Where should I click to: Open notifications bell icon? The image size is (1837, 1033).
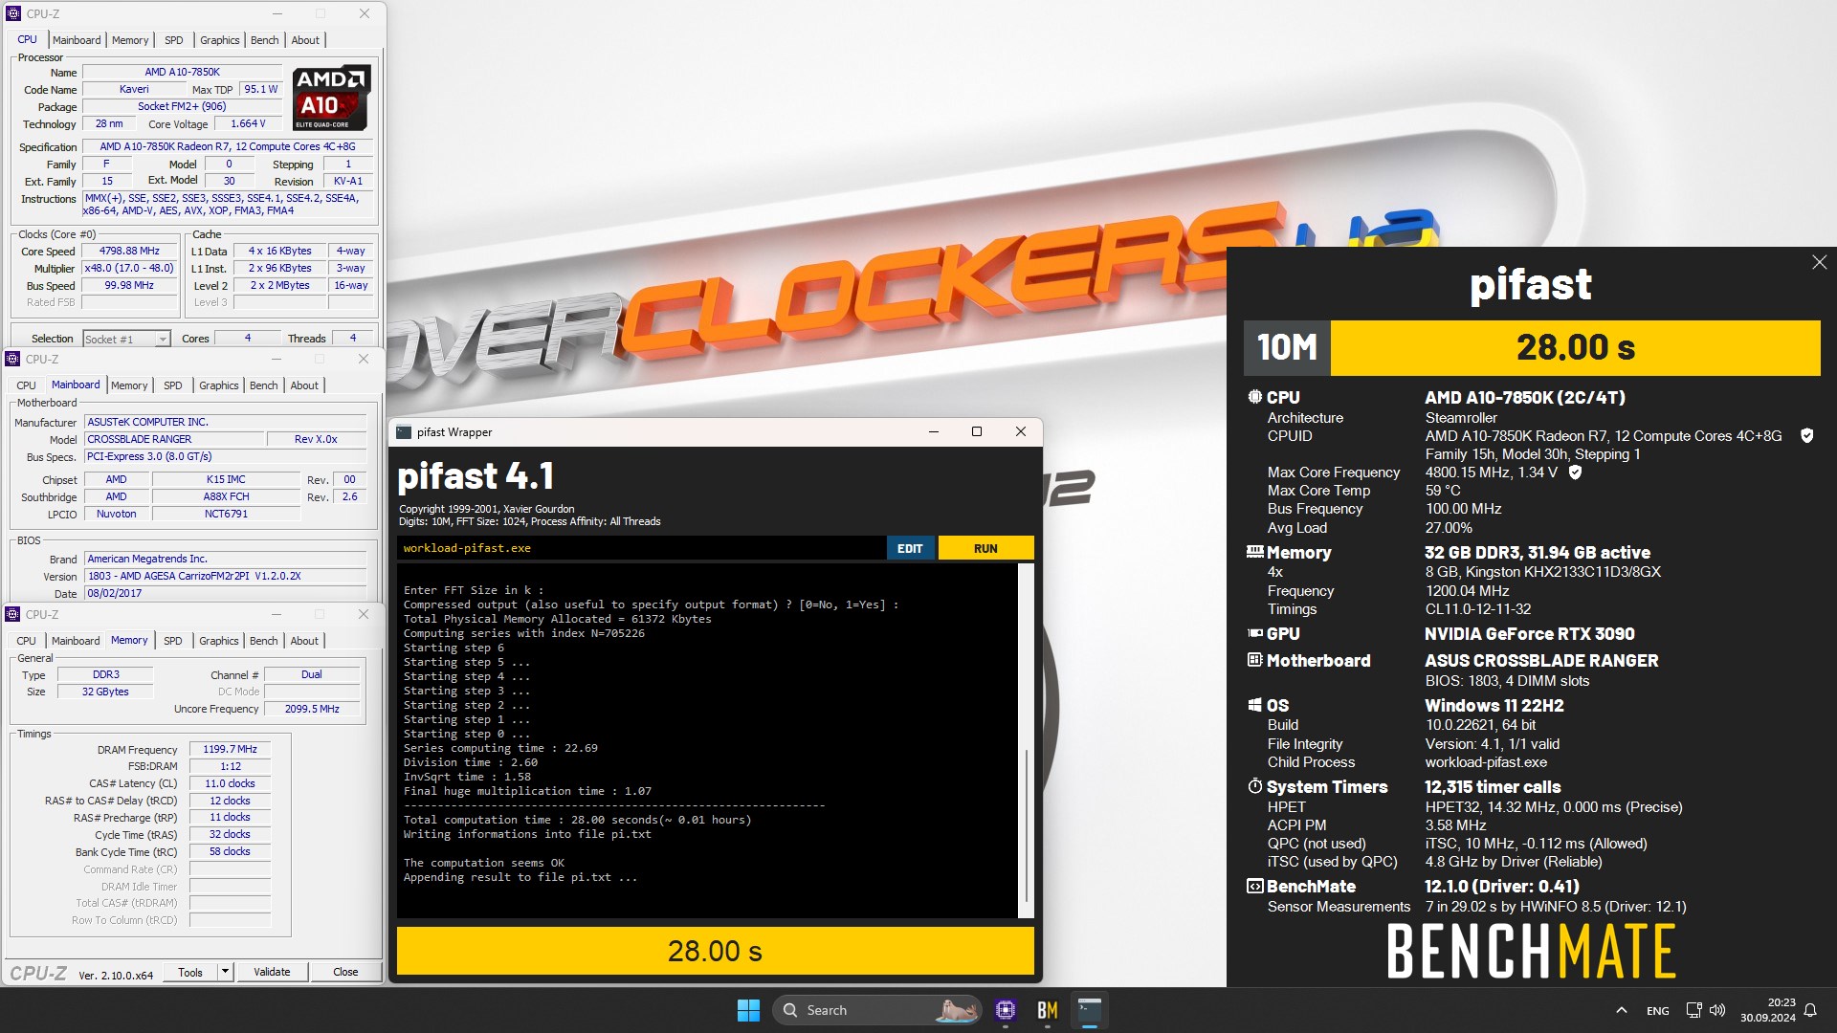[x=1810, y=1010]
